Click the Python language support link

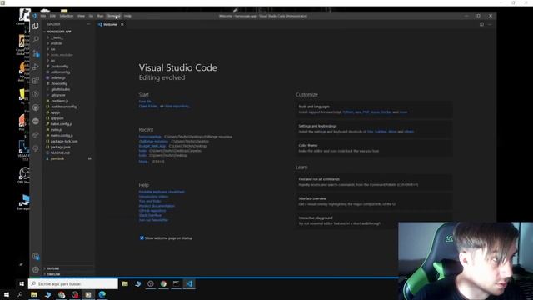click(348, 112)
